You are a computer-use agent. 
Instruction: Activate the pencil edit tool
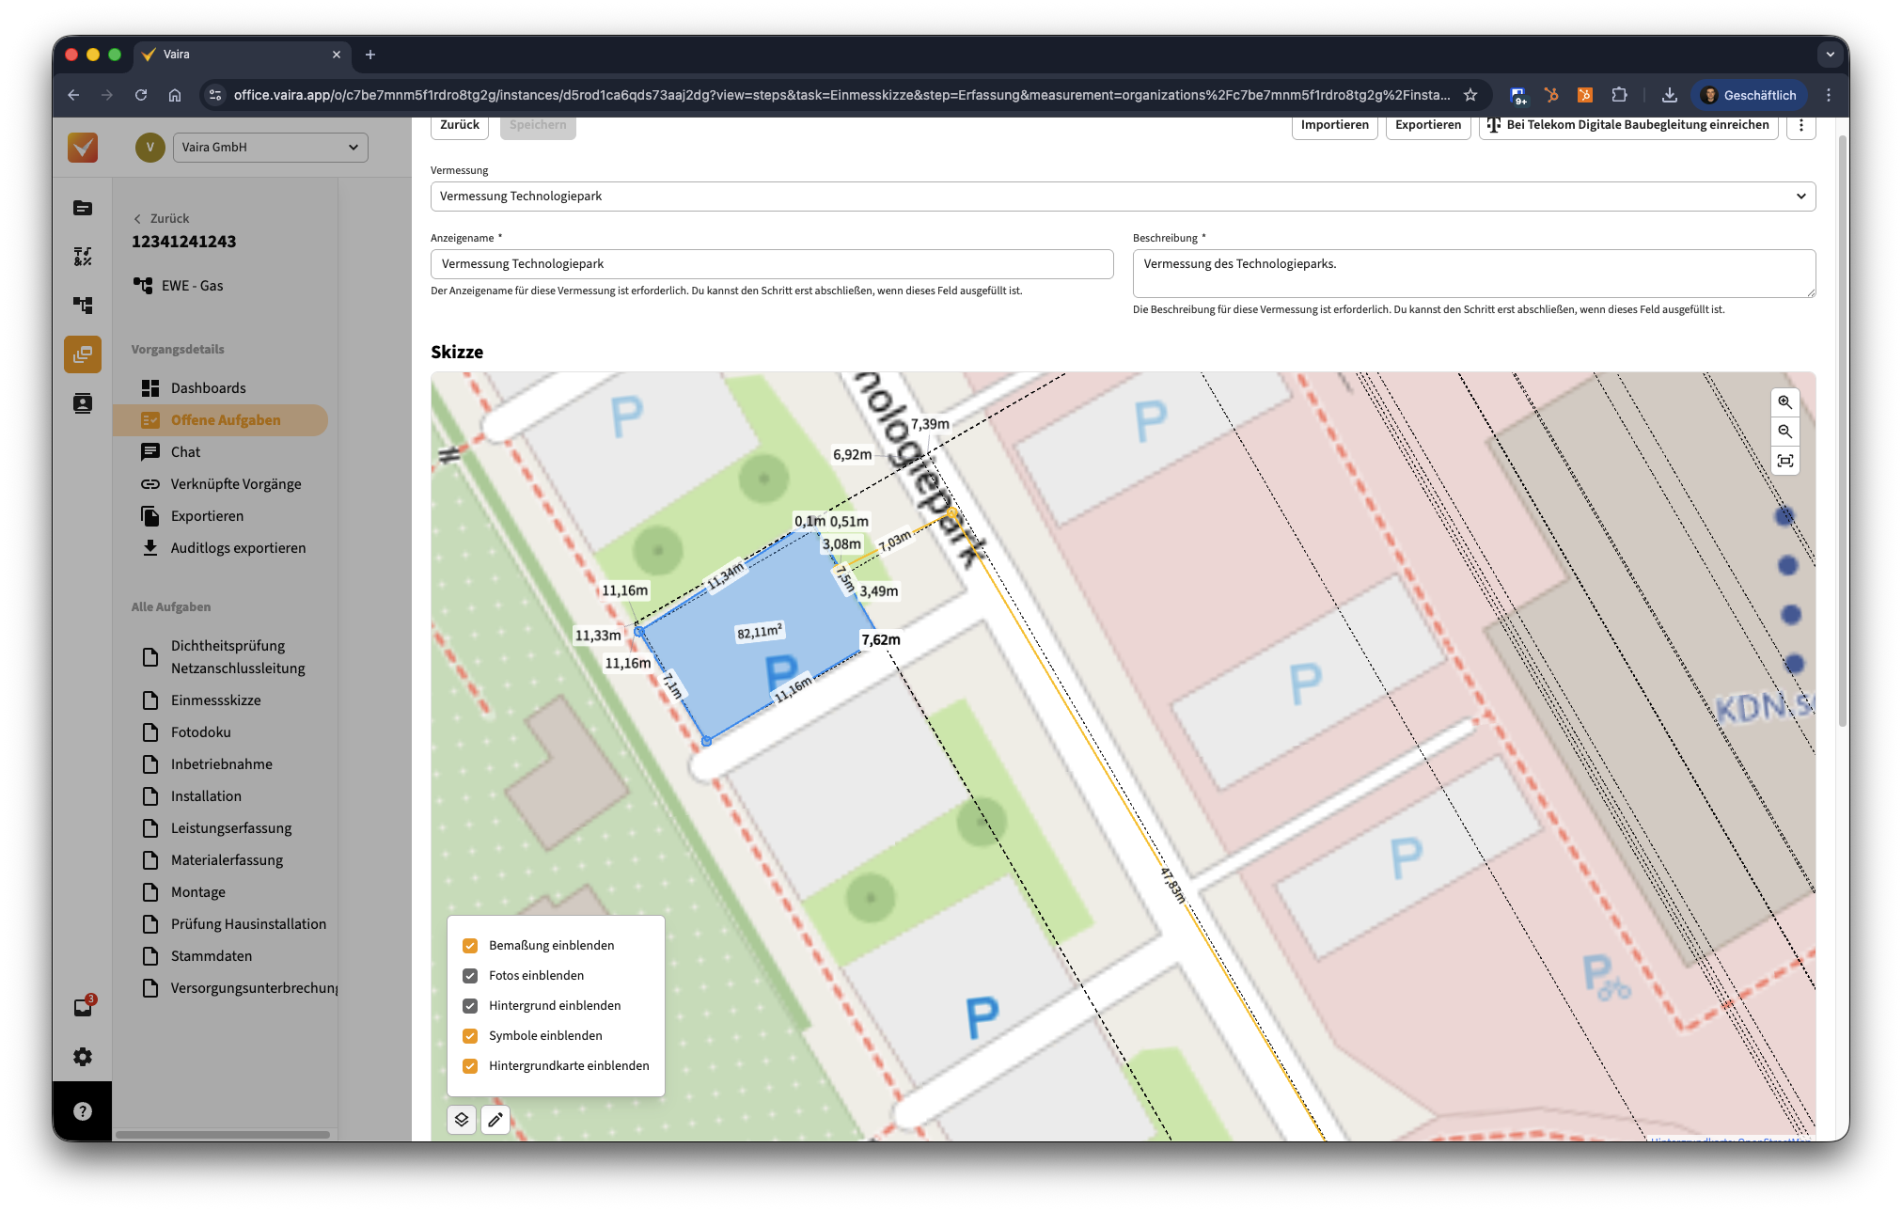[x=495, y=1119]
